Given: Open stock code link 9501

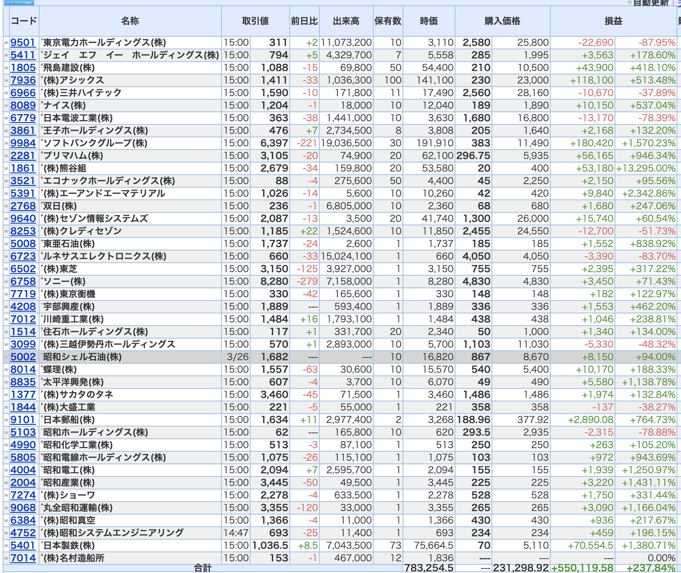Looking at the screenshot, I should pyautogui.click(x=23, y=43).
